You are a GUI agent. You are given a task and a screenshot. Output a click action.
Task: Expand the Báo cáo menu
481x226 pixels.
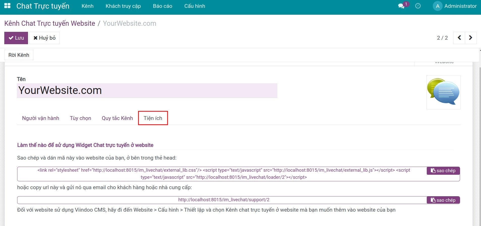point(163,6)
